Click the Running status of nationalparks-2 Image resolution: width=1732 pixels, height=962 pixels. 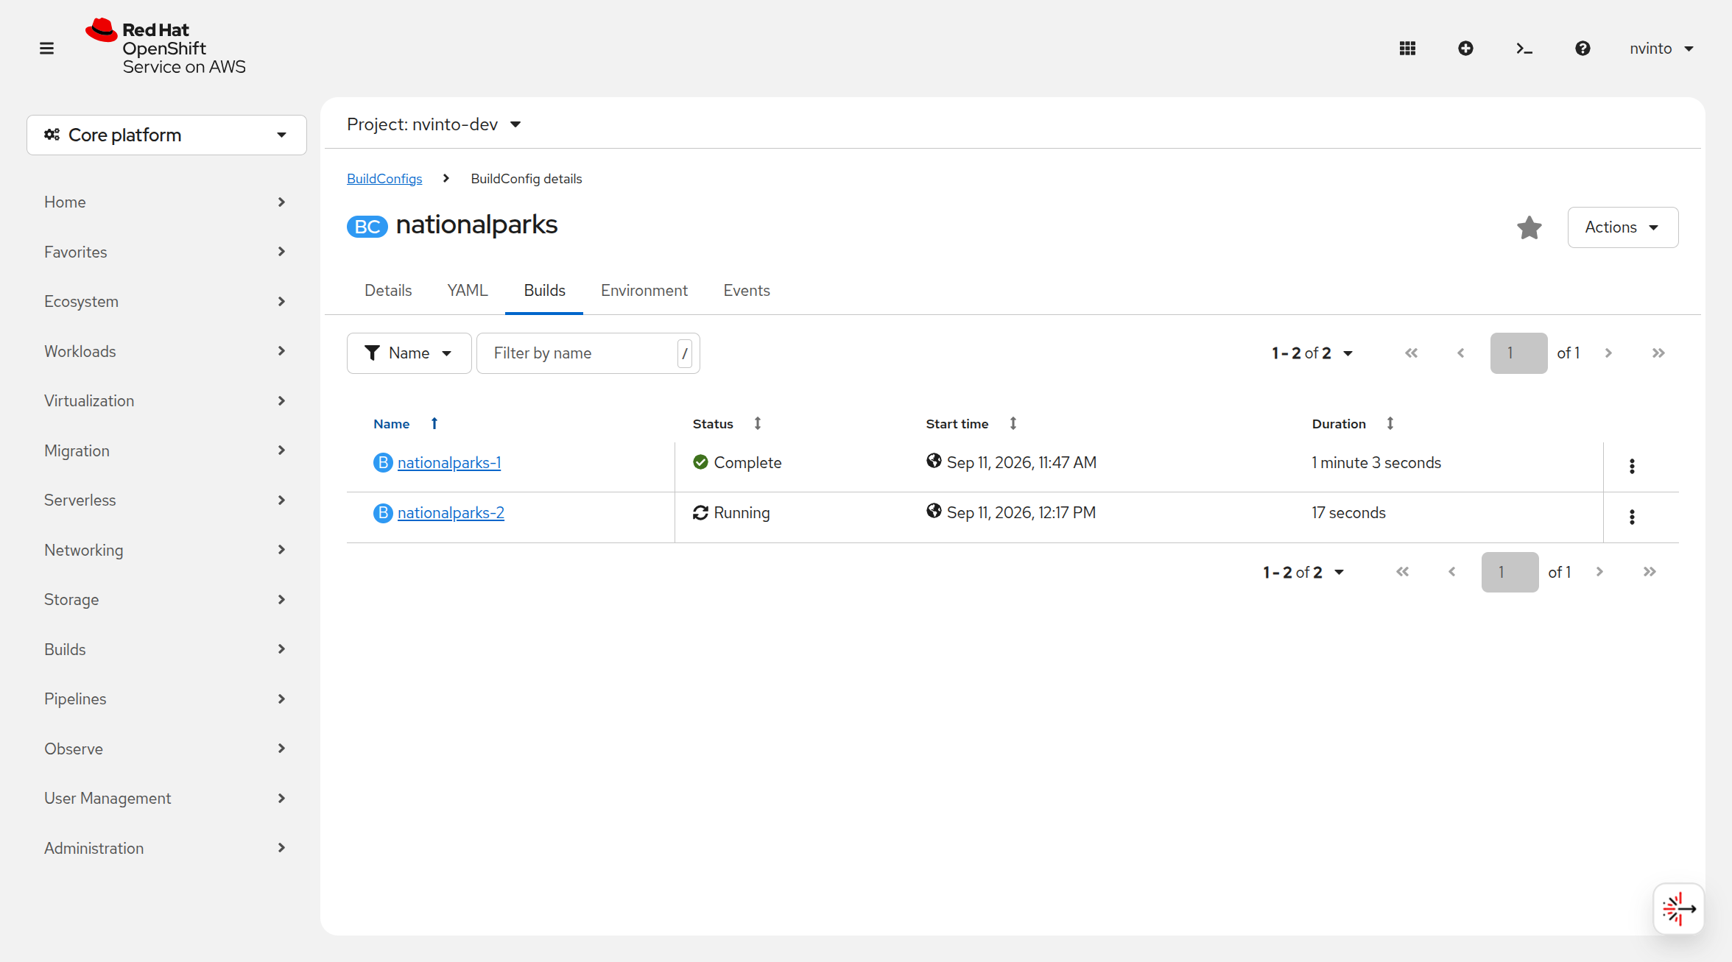coord(731,513)
